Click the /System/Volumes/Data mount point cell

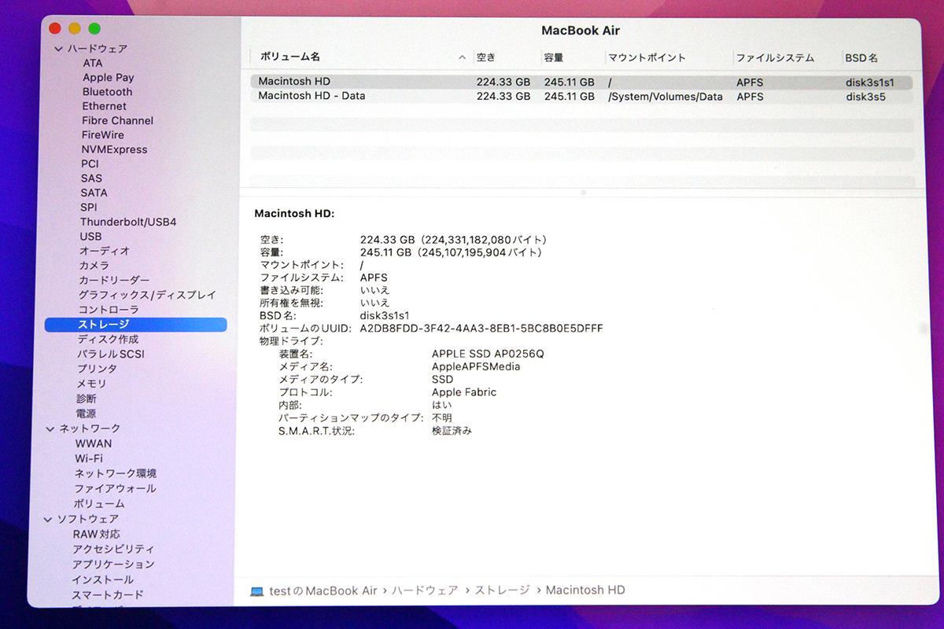tap(666, 97)
